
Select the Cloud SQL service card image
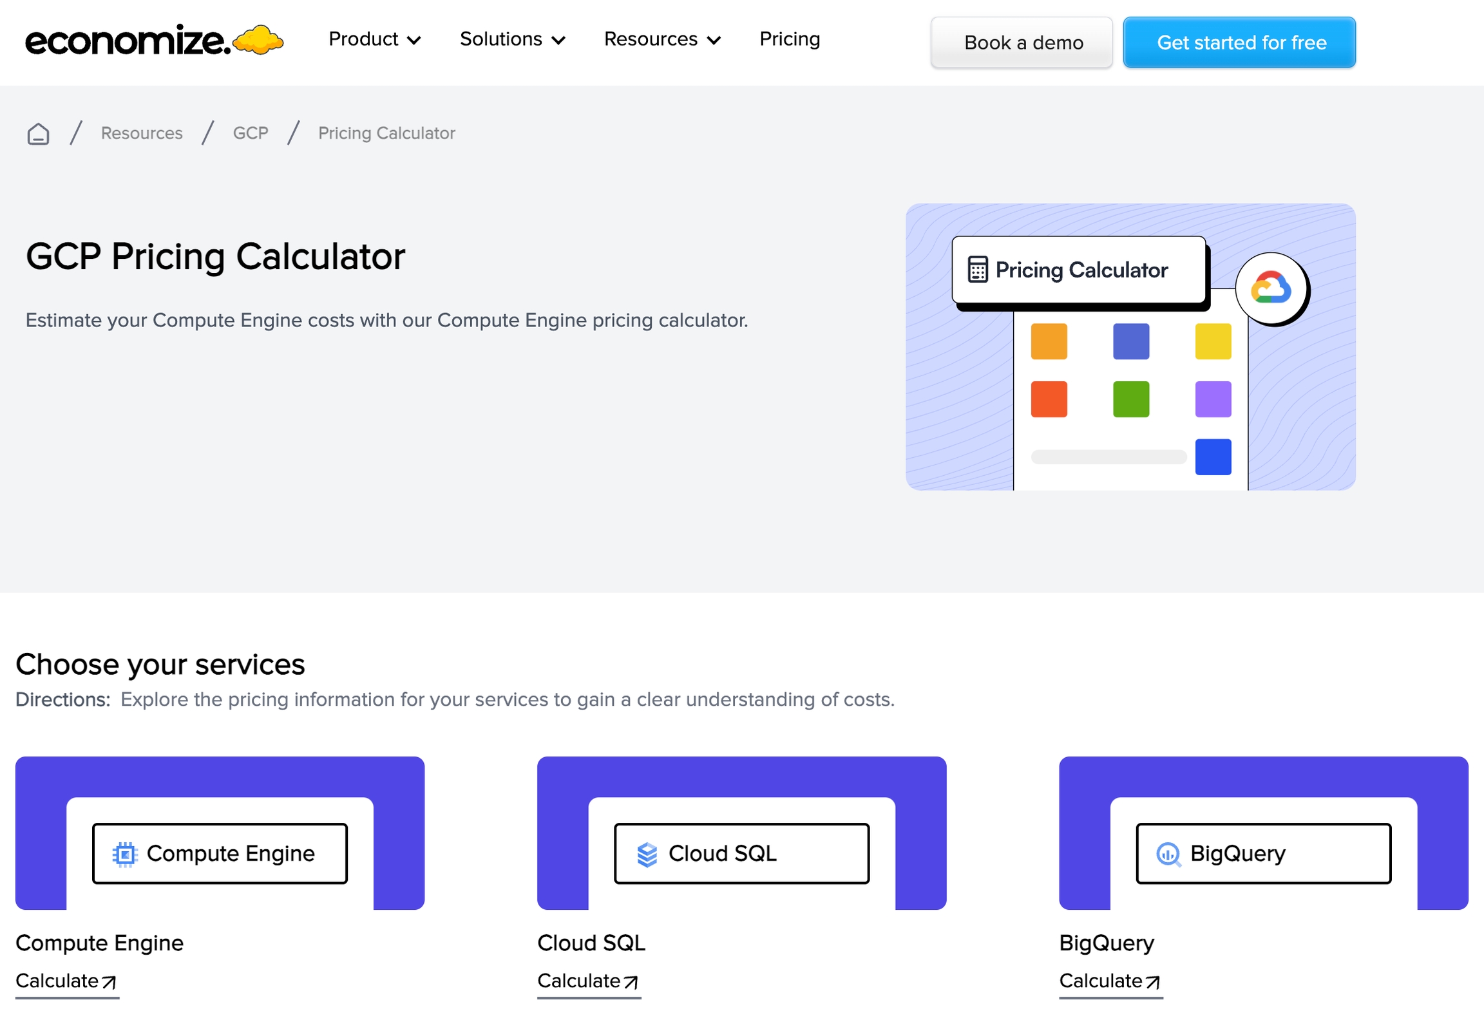click(x=741, y=833)
